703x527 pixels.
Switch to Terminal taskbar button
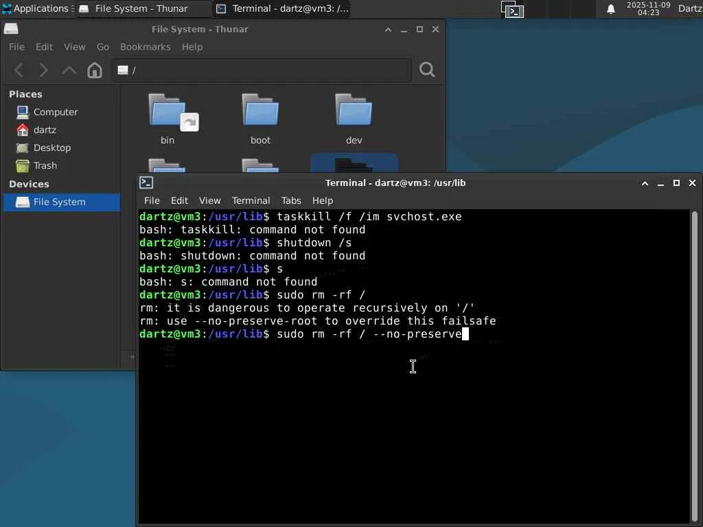pos(281,8)
